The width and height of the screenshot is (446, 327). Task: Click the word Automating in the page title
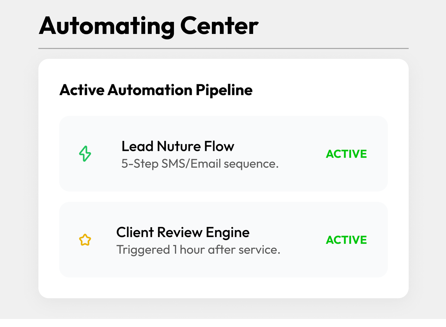[x=107, y=26]
